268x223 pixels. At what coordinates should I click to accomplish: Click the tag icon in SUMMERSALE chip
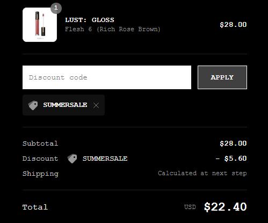33,105
